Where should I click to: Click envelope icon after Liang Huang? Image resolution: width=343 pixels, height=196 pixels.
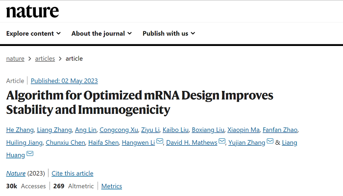pyautogui.click(x=30, y=153)
